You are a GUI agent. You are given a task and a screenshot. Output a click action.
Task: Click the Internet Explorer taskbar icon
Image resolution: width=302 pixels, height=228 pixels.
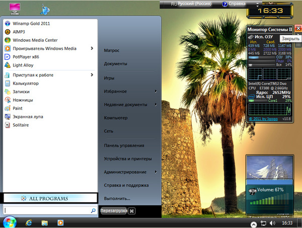pos(29,222)
